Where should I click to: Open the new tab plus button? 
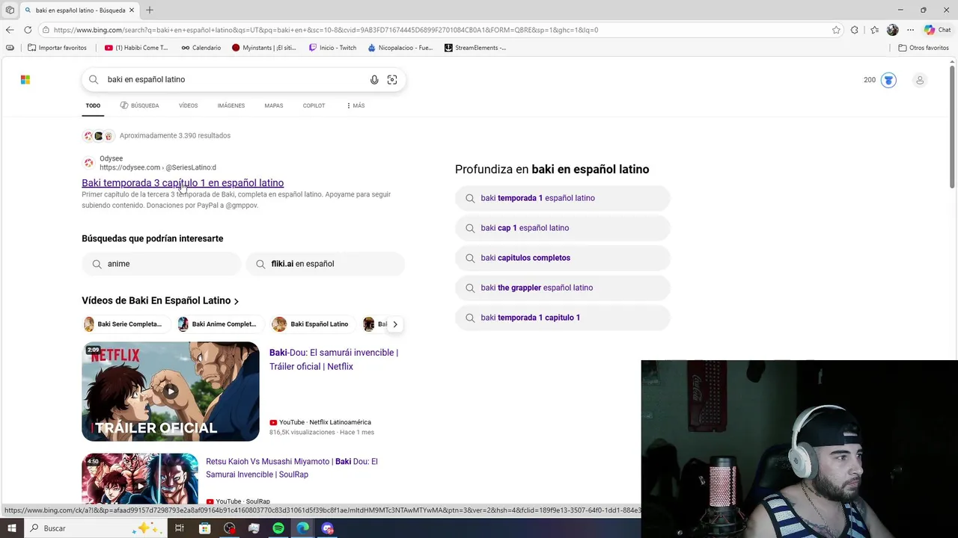(x=150, y=10)
